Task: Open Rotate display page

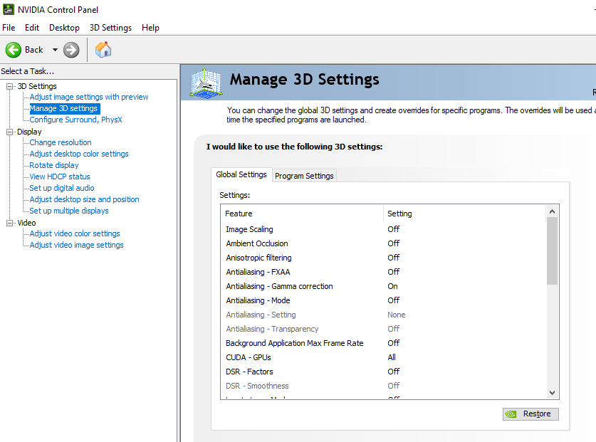Action: coord(54,165)
